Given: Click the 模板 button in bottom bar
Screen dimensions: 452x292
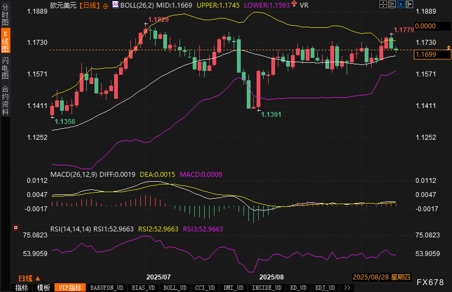Looking at the screenshot, I should (x=43, y=288).
